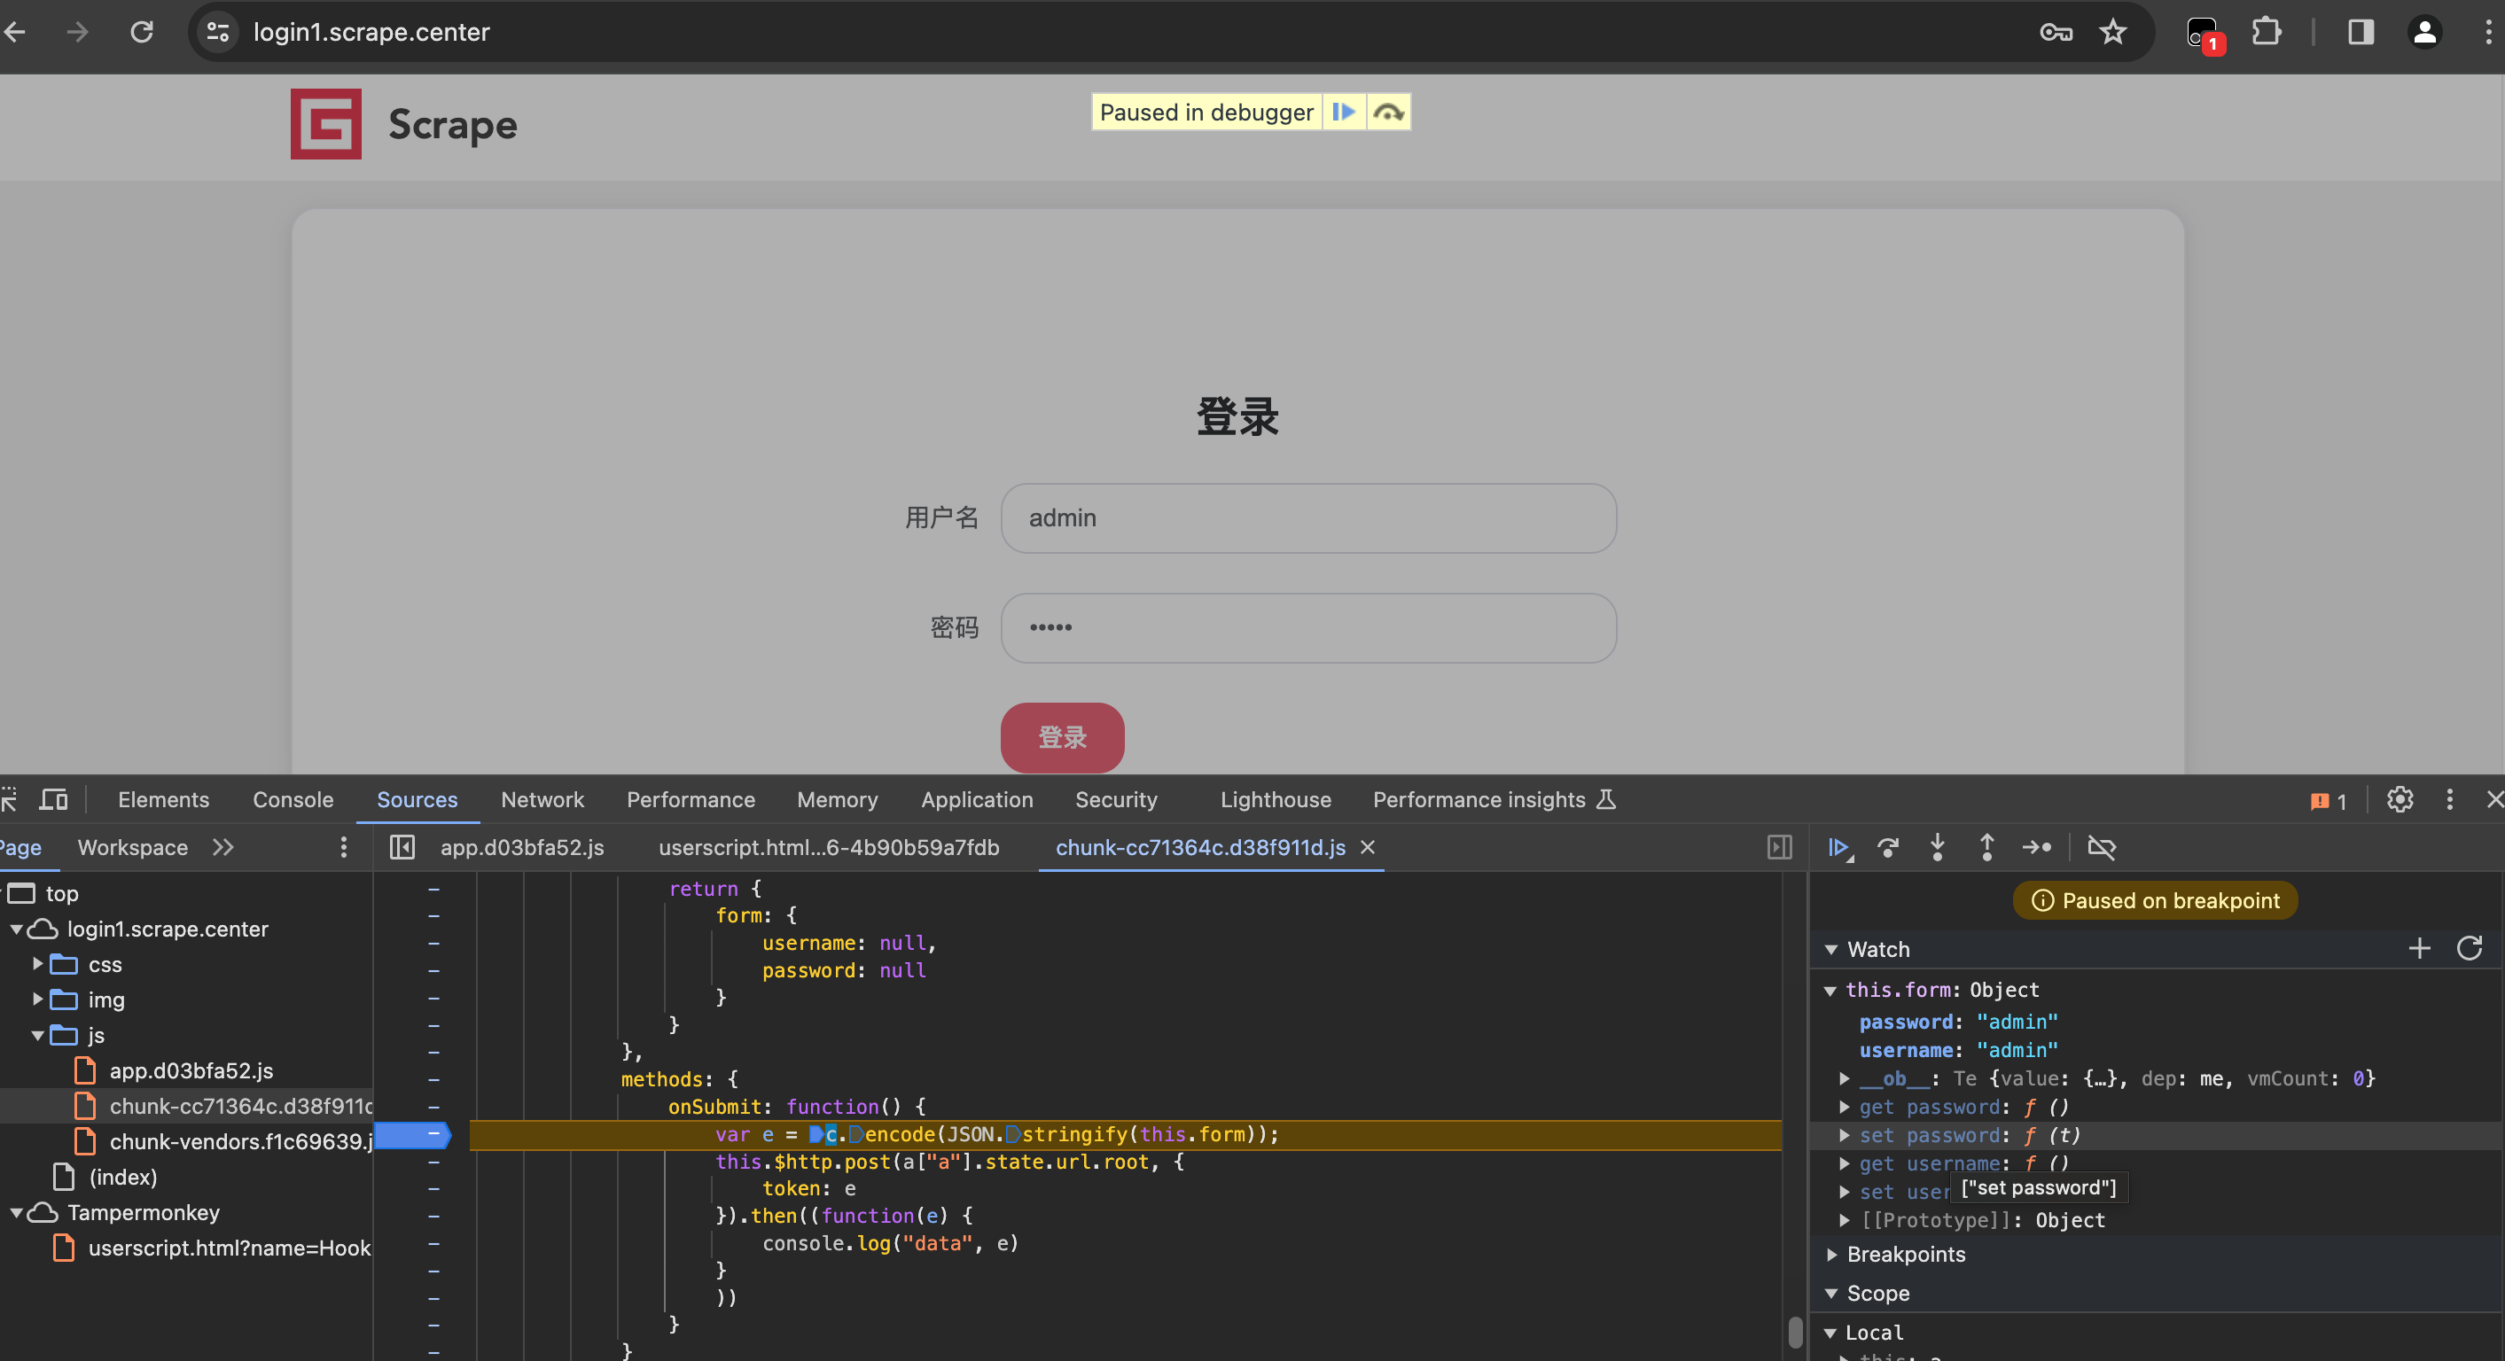Toggle the debugger sidebar icon
Screen dimensions: 2505x1361
[x=1780, y=847]
